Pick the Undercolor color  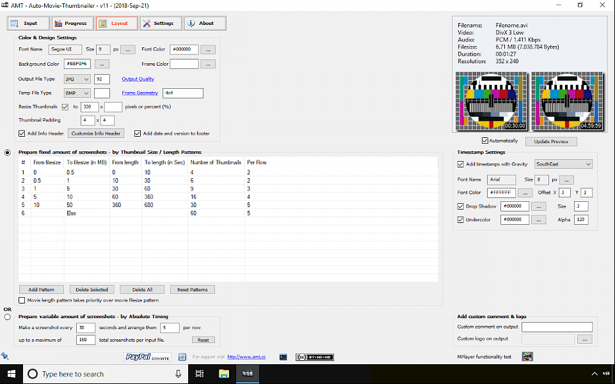point(539,220)
